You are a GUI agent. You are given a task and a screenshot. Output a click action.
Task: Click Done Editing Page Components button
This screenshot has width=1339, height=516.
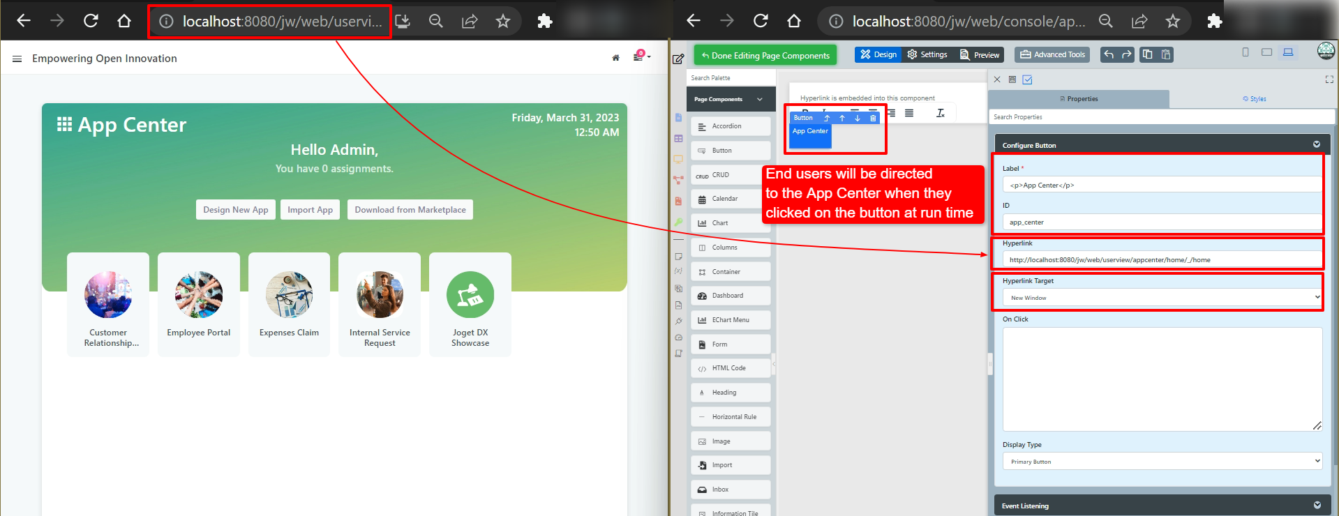tap(765, 55)
